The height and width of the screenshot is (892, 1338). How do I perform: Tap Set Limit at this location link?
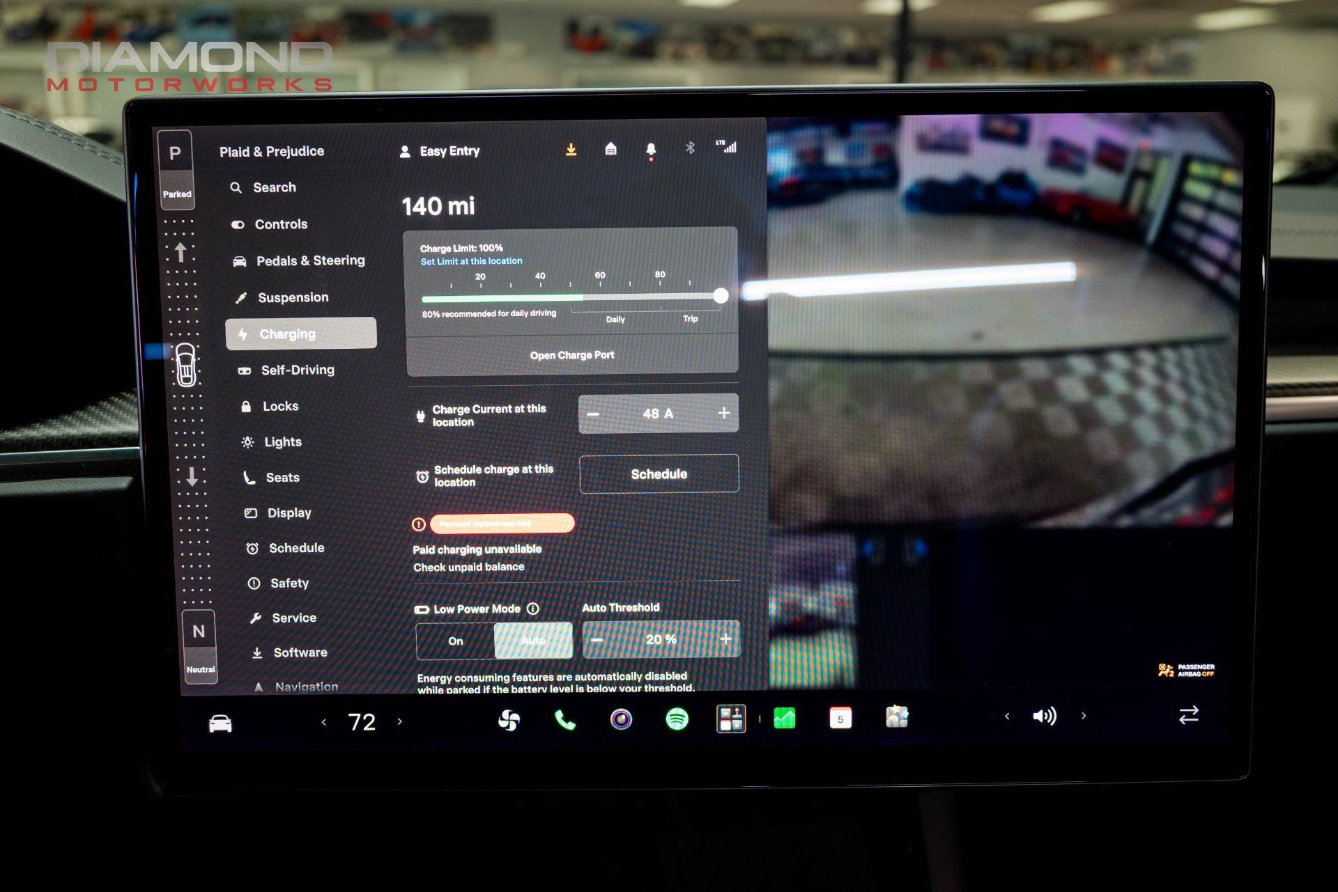(471, 261)
